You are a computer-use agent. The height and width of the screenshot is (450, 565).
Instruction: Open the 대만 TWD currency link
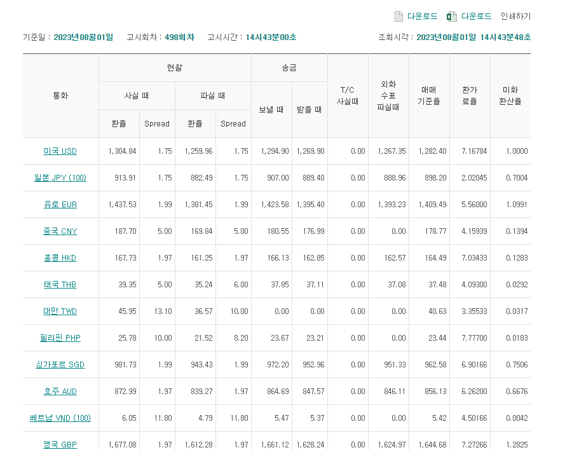(60, 311)
